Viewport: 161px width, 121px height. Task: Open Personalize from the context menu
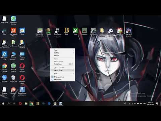(x=63, y=80)
